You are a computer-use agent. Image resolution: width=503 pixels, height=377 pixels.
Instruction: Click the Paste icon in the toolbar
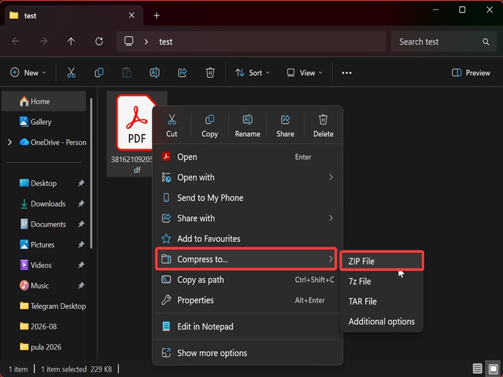click(x=127, y=73)
